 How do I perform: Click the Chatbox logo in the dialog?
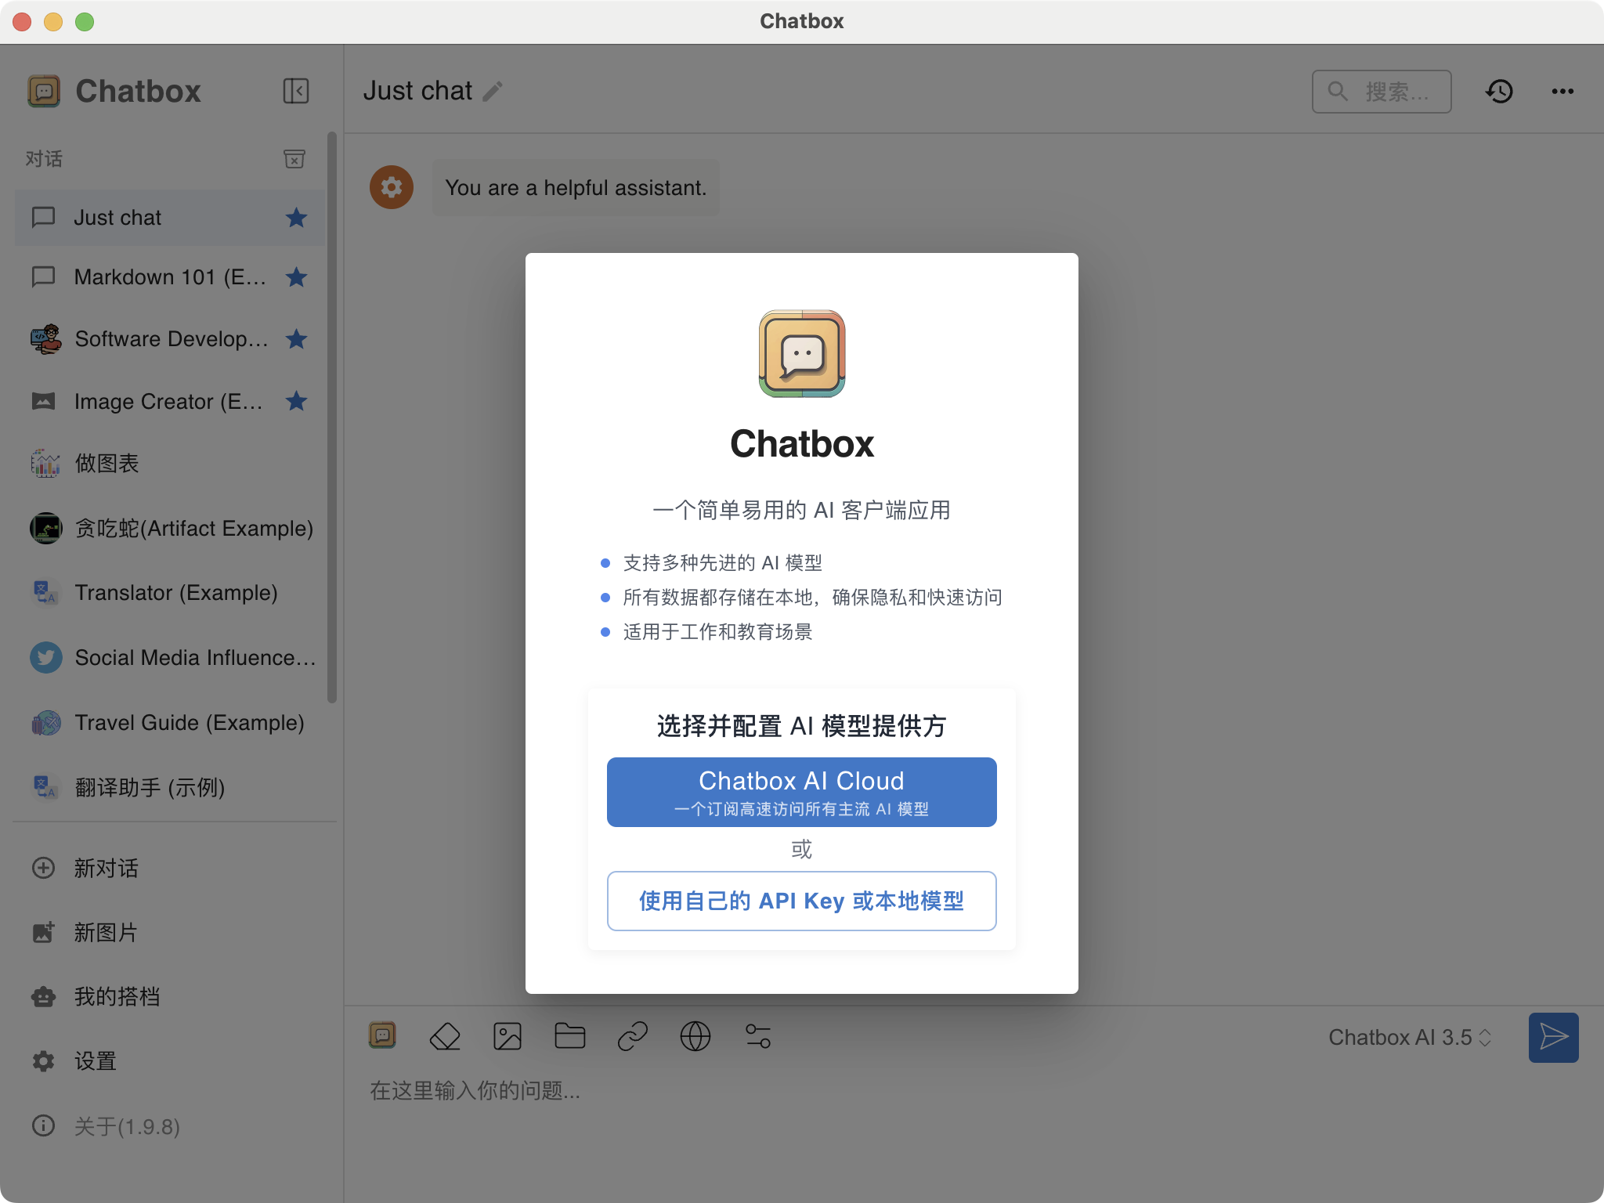[x=801, y=353]
